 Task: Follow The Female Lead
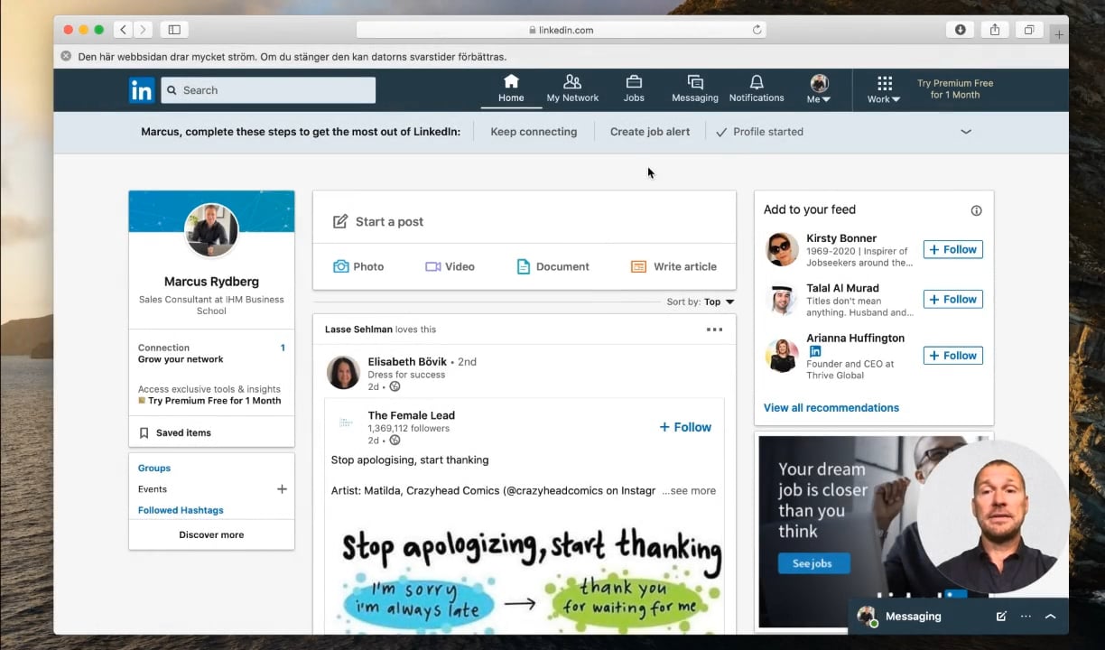coord(685,427)
